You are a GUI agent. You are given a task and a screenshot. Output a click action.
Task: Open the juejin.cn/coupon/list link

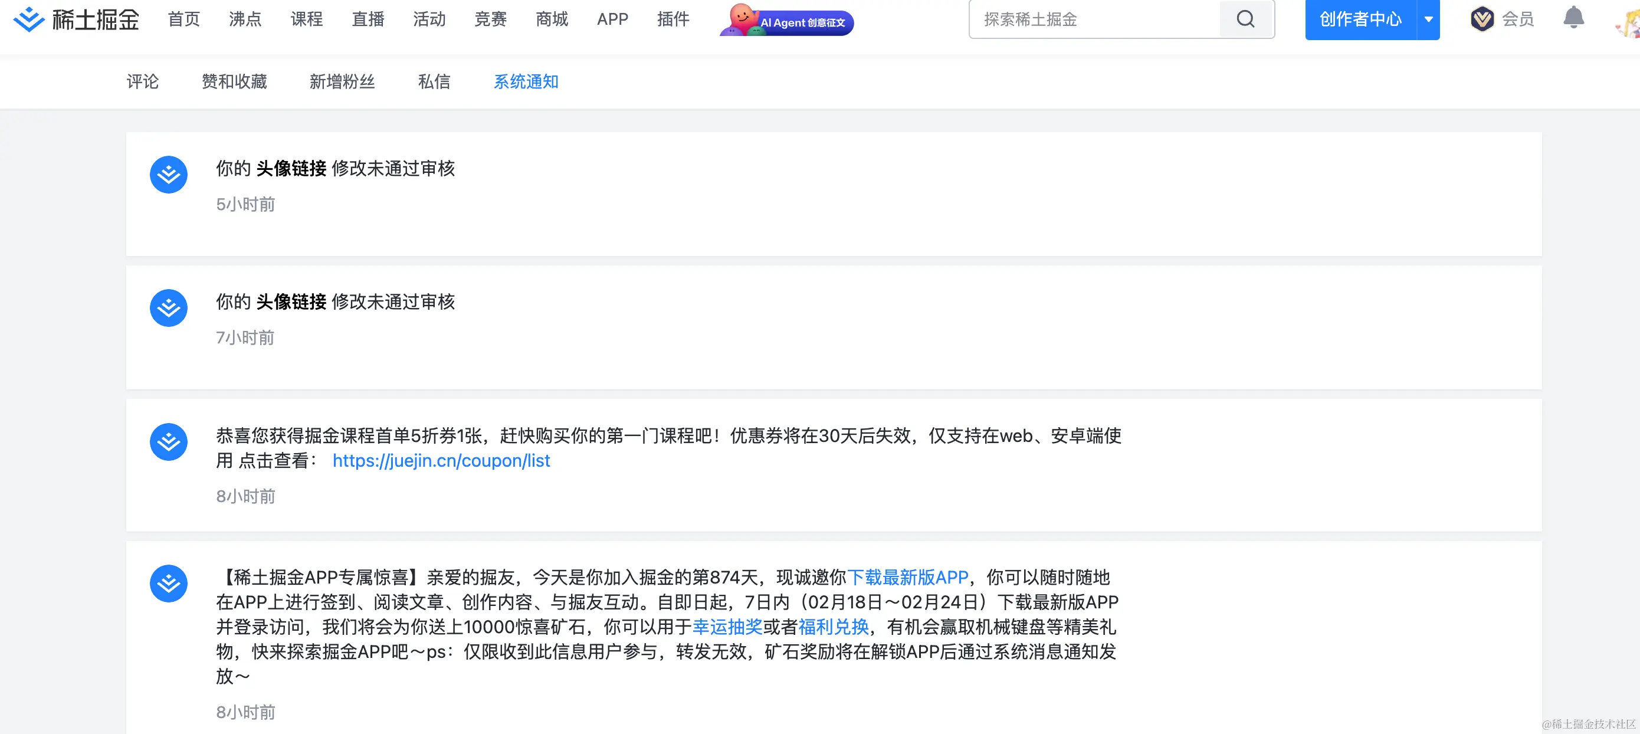(x=441, y=460)
